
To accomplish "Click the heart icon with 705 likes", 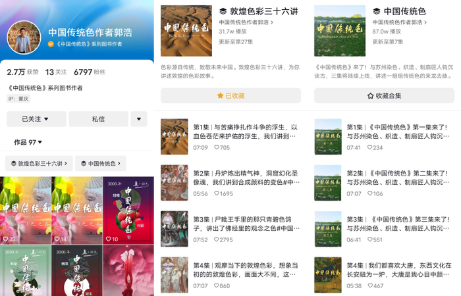I will point(217,147).
